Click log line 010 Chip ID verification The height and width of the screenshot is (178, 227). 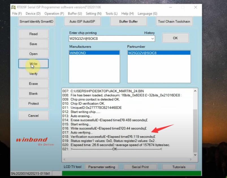pyautogui.click(x=88, y=104)
